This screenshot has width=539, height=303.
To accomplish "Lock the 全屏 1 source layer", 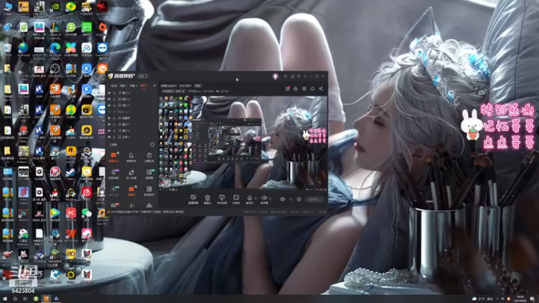I will coord(114,137).
